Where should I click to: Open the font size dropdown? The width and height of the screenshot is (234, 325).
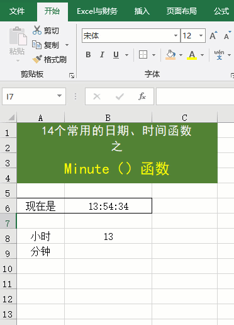(201, 36)
